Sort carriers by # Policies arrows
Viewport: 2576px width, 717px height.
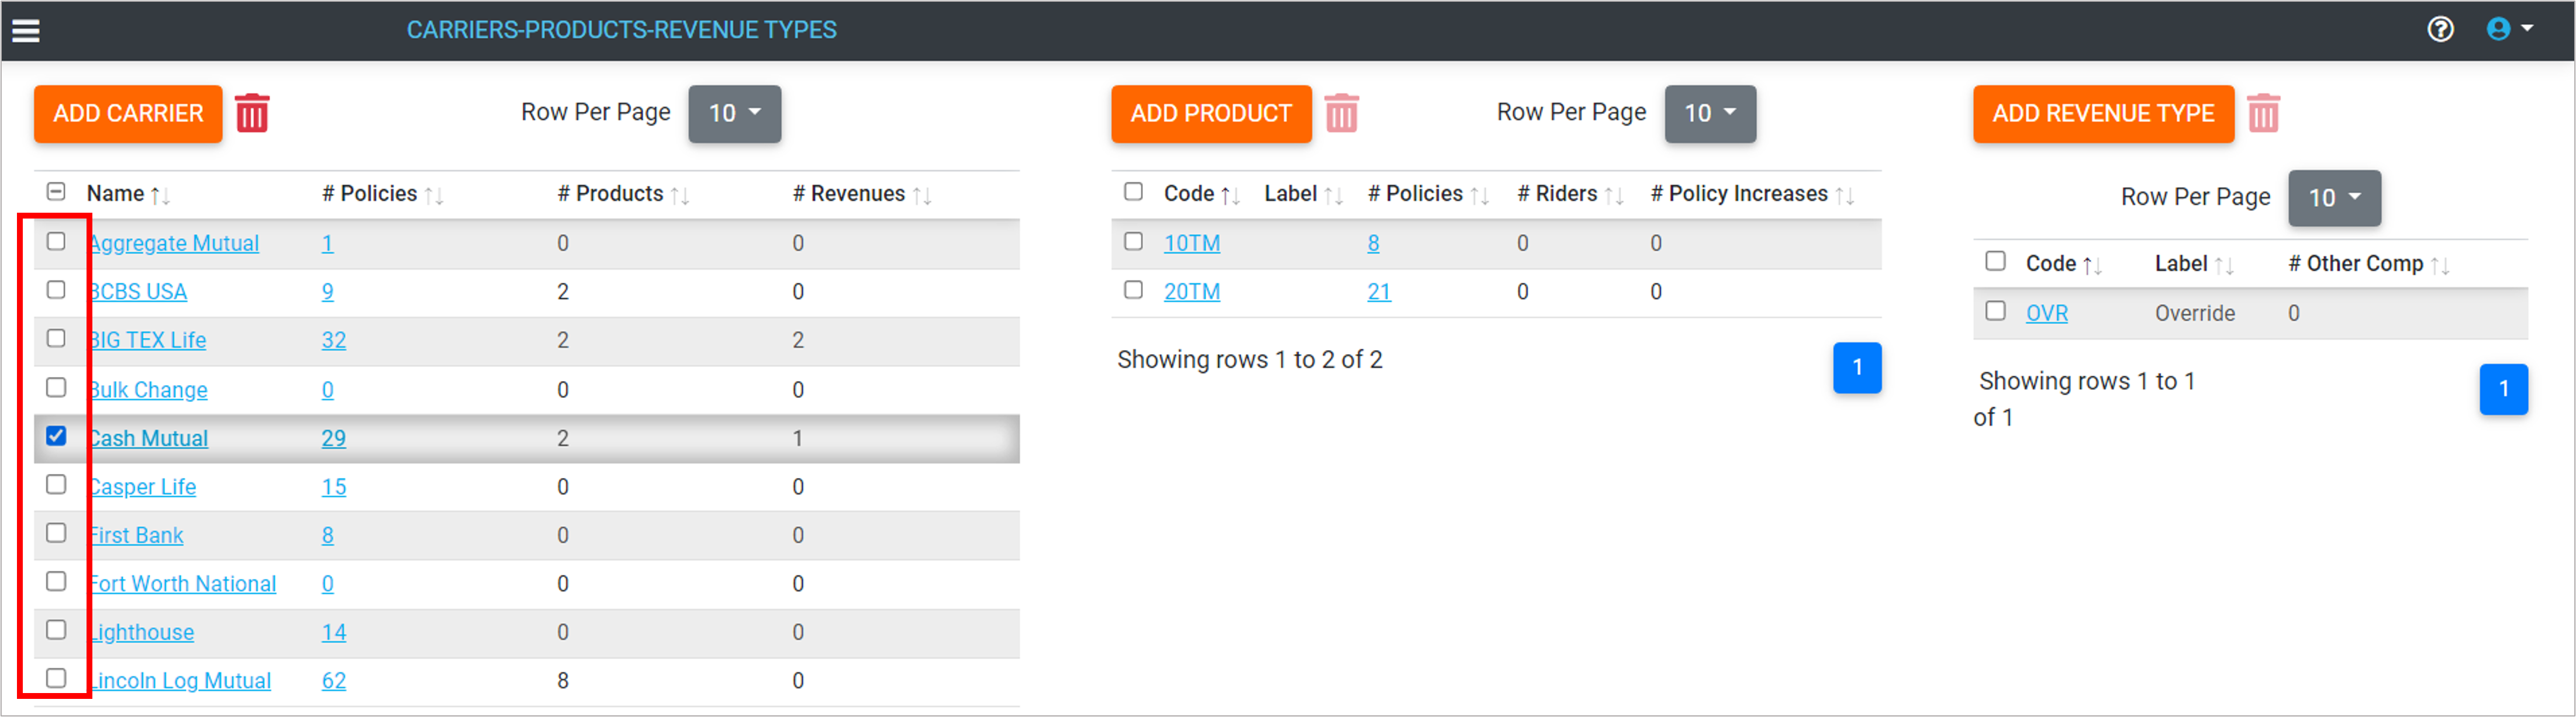tap(434, 195)
